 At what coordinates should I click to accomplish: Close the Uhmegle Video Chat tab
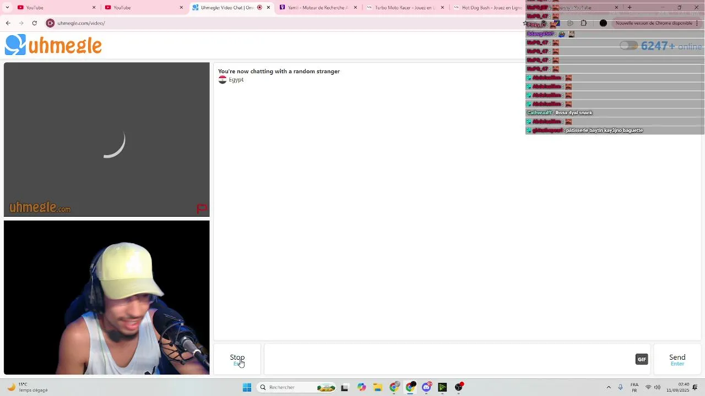point(268,8)
